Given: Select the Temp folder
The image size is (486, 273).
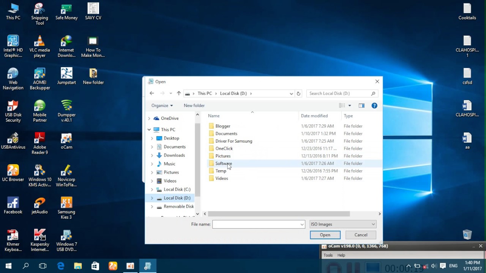Looking at the screenshot, I should click(x=221, y=171).
